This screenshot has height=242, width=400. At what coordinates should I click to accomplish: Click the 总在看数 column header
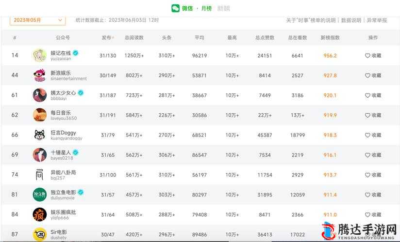(298, 38)
